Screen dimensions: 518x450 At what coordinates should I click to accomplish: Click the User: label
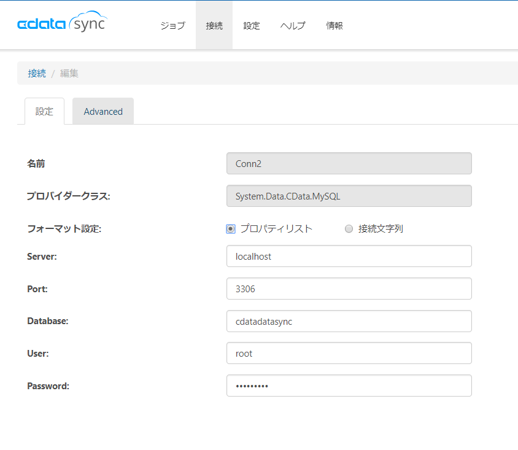pos(38,354)
